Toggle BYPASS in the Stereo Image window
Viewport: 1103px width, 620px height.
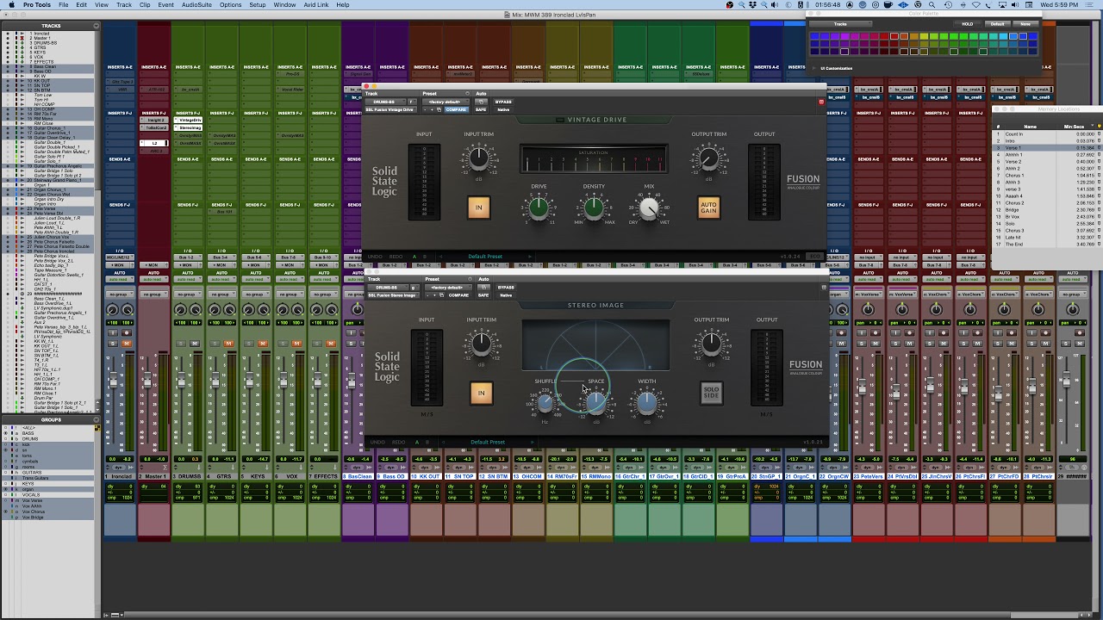506,288
